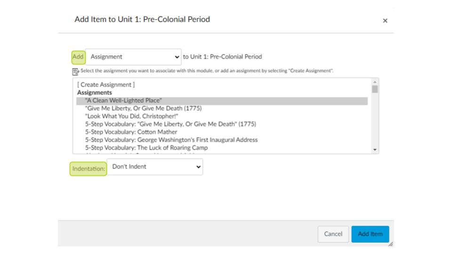
Task: Select 5-Step Vocabulary: The Luck of Roaring Camp
Action: tap(146, 148)
